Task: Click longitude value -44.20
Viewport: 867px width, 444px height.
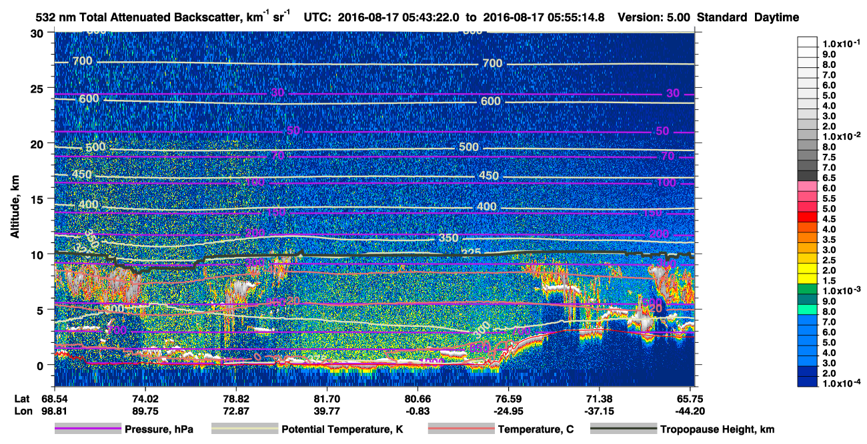Action: tap(690, 411)
